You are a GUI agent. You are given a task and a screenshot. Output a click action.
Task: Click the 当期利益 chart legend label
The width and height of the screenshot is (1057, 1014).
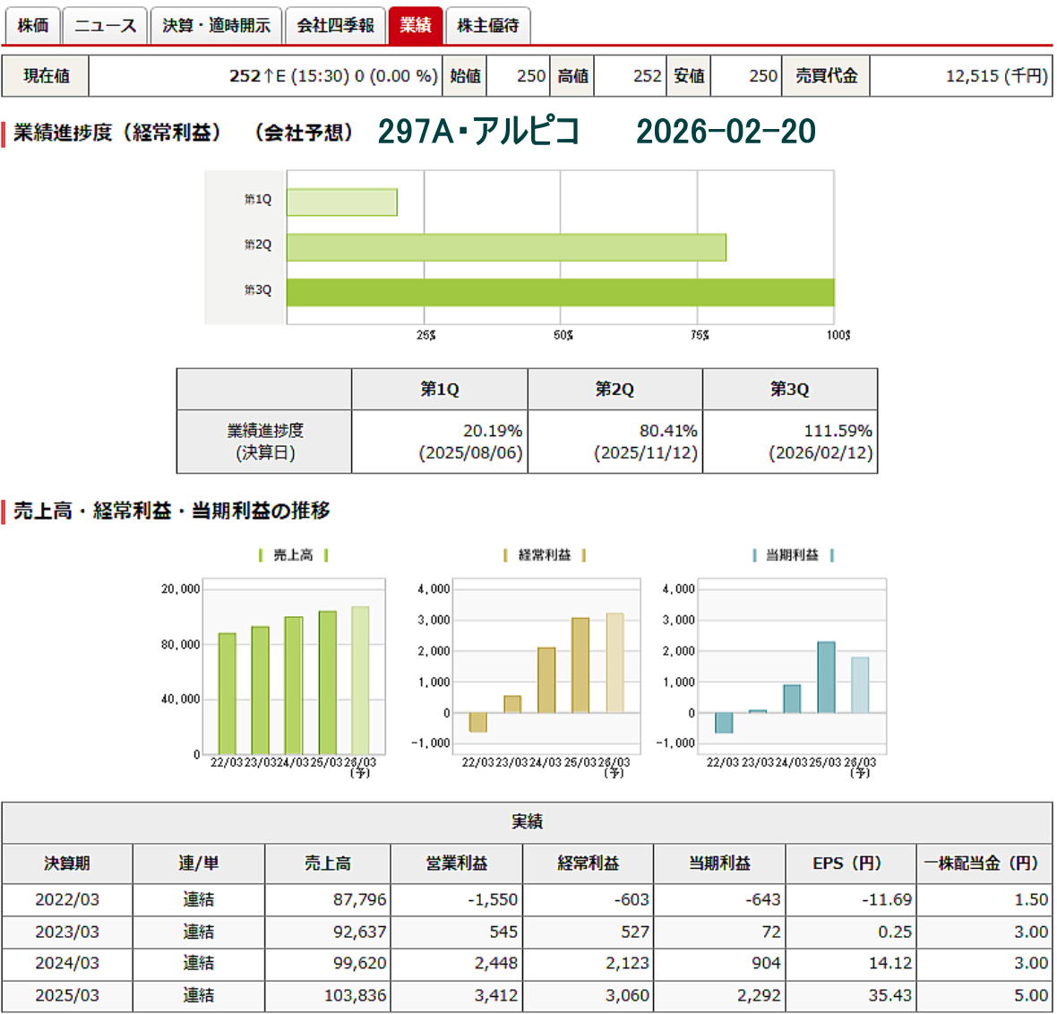point(792,555)
